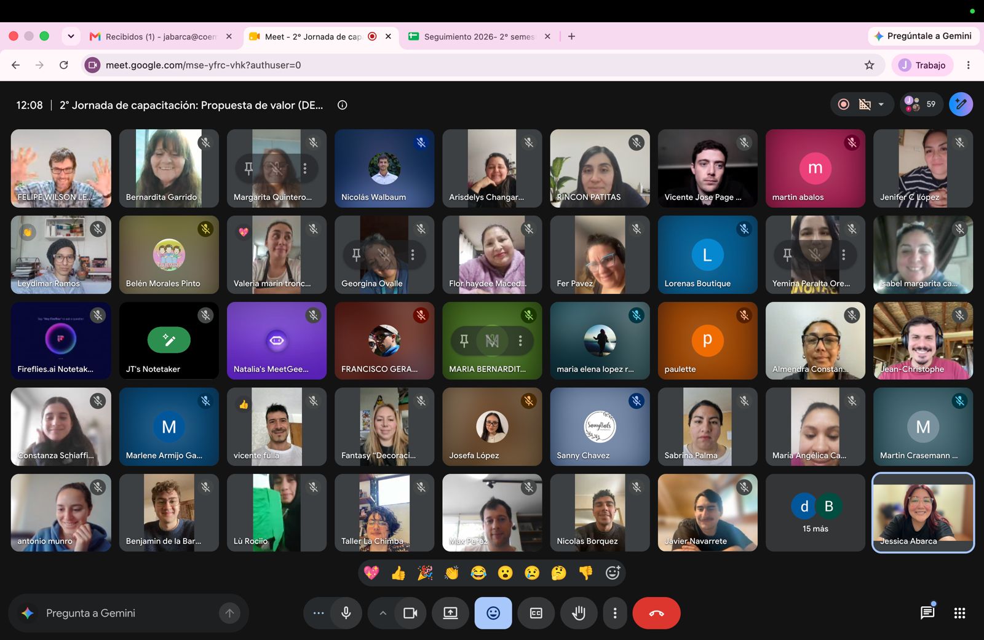Toggle the emoji reactions bar
Viewport: 984px width, 640px height.
pyautogui.click(x=493, y=613)
